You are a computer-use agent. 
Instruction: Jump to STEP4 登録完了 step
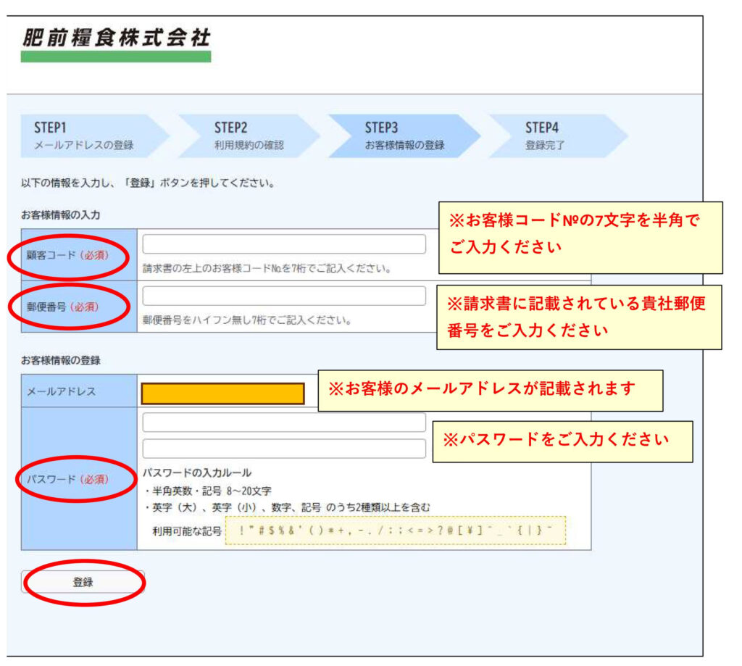(x=552, y=136)
